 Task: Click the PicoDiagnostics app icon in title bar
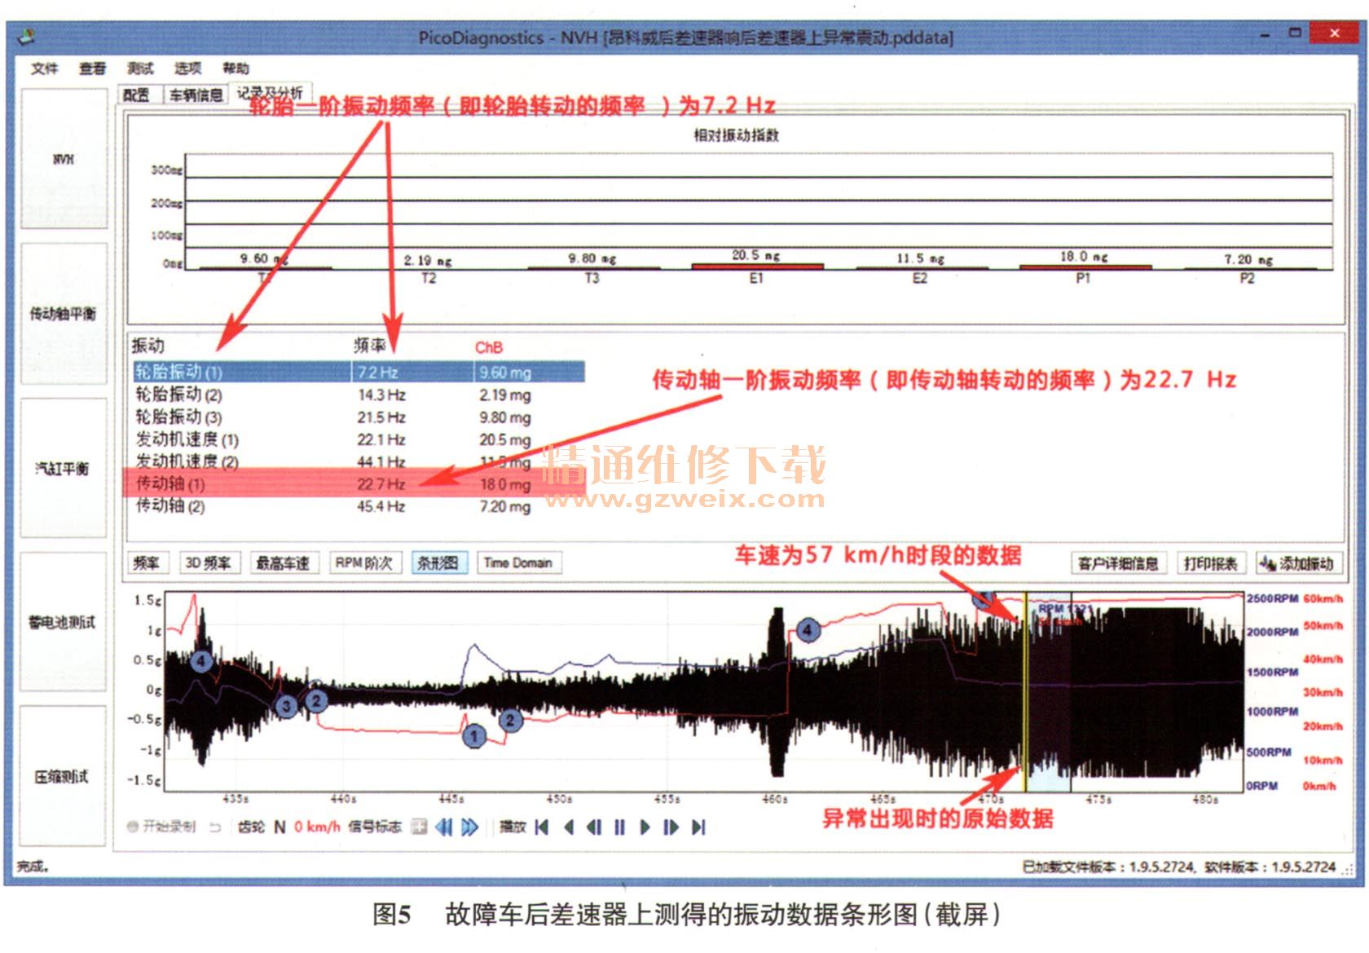click(x=28, y=36)
